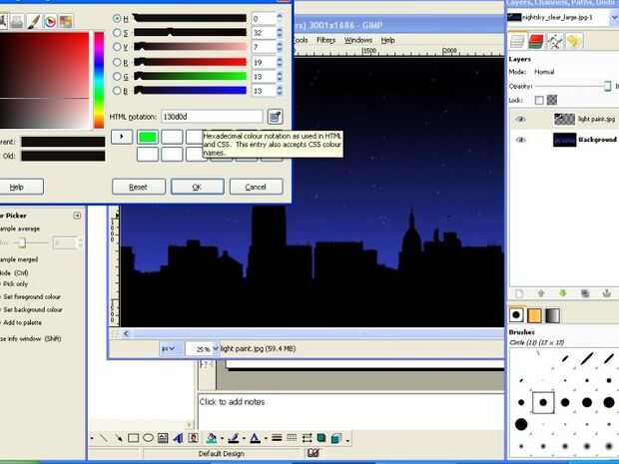Open the Windows menu in GIMP
The image size is (619, 464).
[x=358, y=40]
